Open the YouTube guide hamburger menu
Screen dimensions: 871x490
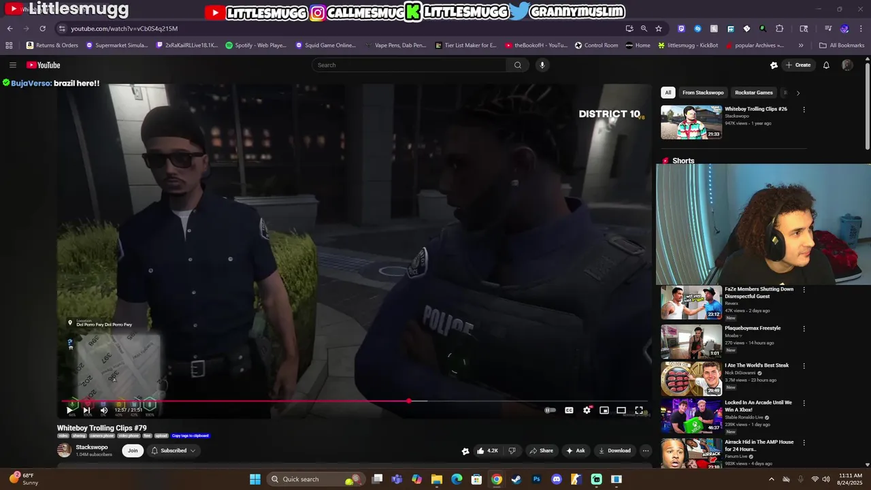(13, 65)
